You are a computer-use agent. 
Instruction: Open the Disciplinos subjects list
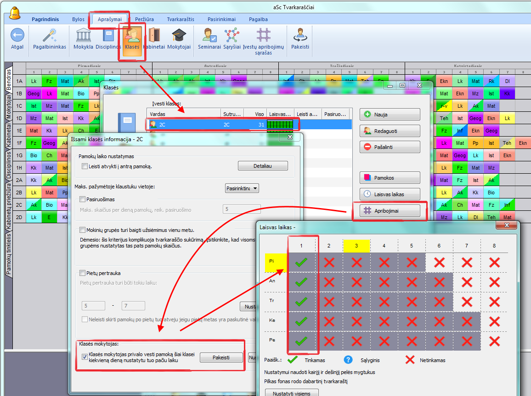coord(108,36)
